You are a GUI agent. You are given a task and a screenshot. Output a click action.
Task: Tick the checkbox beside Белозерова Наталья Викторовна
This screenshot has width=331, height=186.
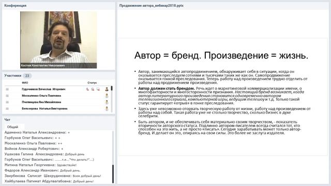tap(7, 109)
